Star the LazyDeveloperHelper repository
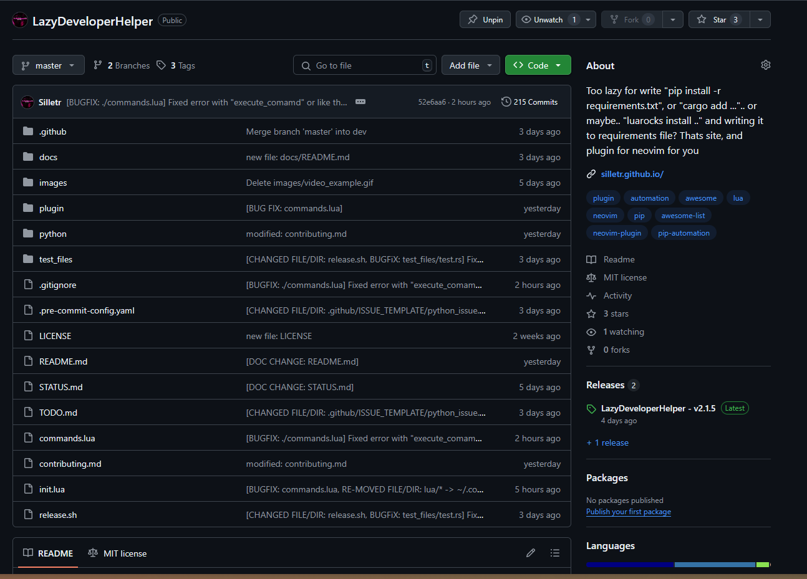This screenshot has height=579, width=807. tap(719, 19)
